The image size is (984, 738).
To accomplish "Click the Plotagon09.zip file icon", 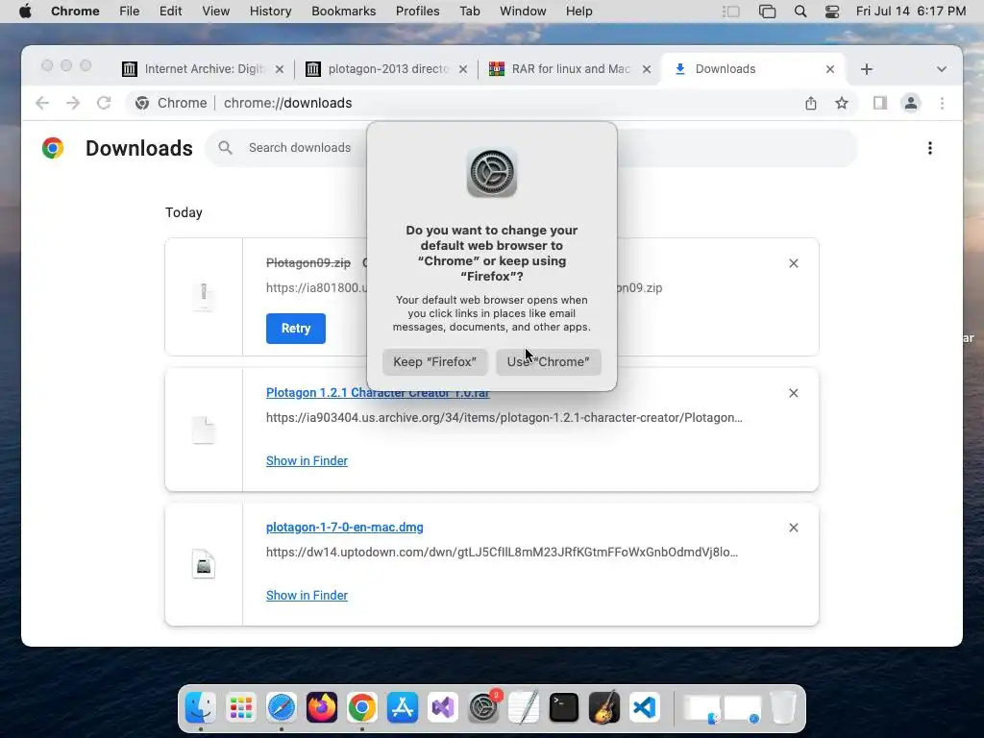I will pos(204,296).
